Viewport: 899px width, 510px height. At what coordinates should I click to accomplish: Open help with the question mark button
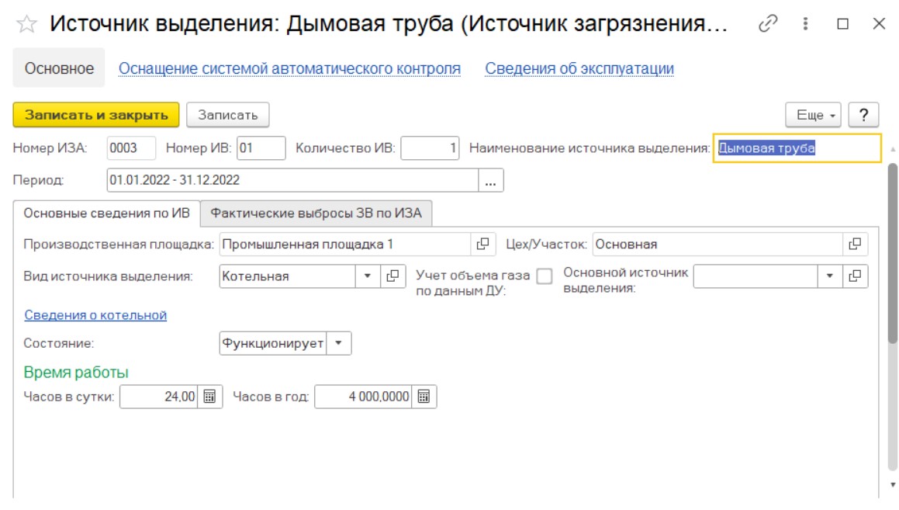pos(863,115)
